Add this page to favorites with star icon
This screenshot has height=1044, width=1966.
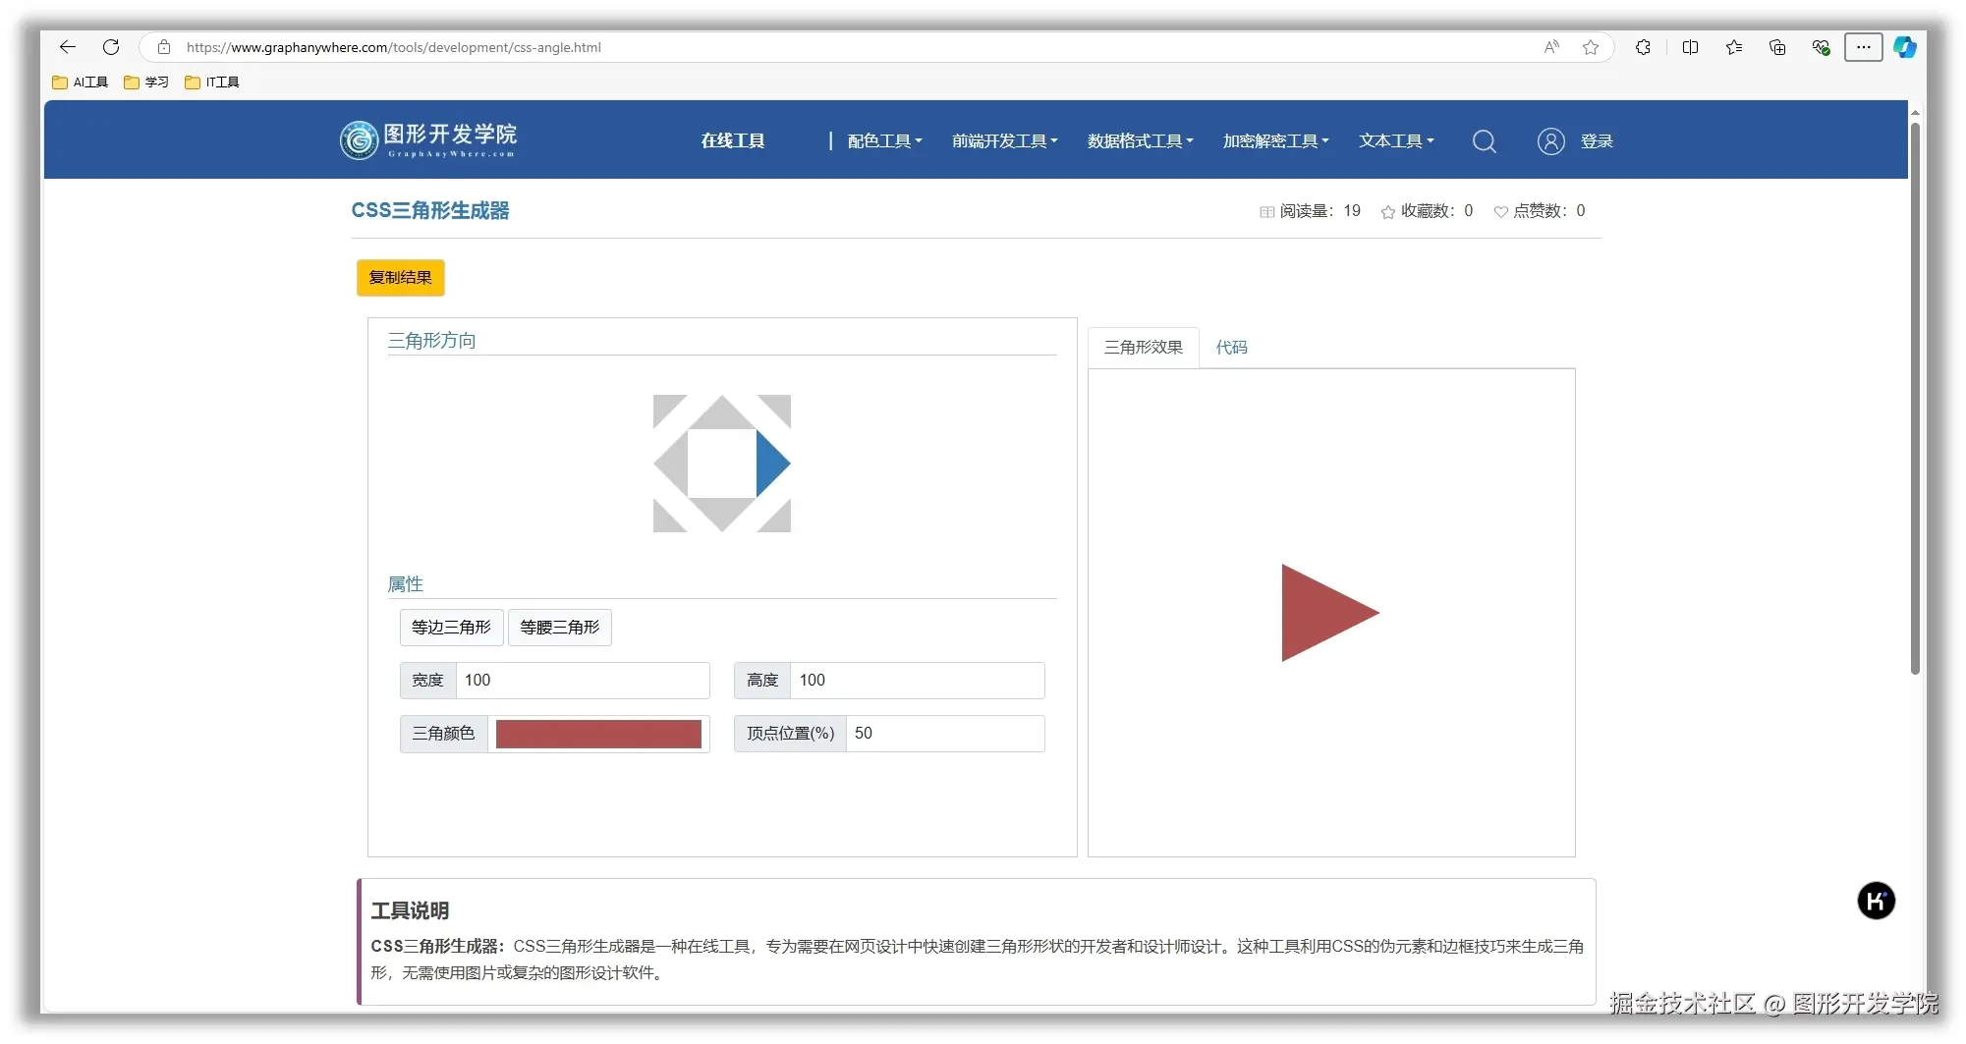click(x=1591, y=47)
